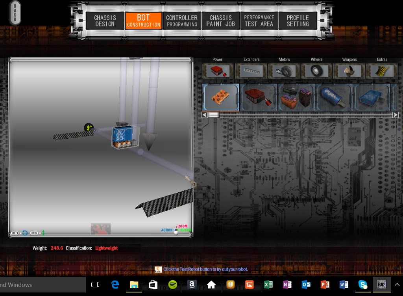Open the Windows Store taskbar icon

pyautogui.click(x=153, y=285)
